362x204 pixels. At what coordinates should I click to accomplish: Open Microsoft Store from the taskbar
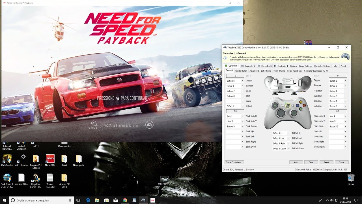[106, 200]
